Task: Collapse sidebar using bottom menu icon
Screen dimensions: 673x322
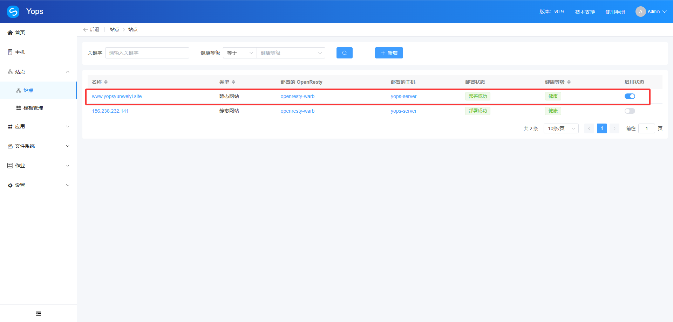Action: point(39,314)
